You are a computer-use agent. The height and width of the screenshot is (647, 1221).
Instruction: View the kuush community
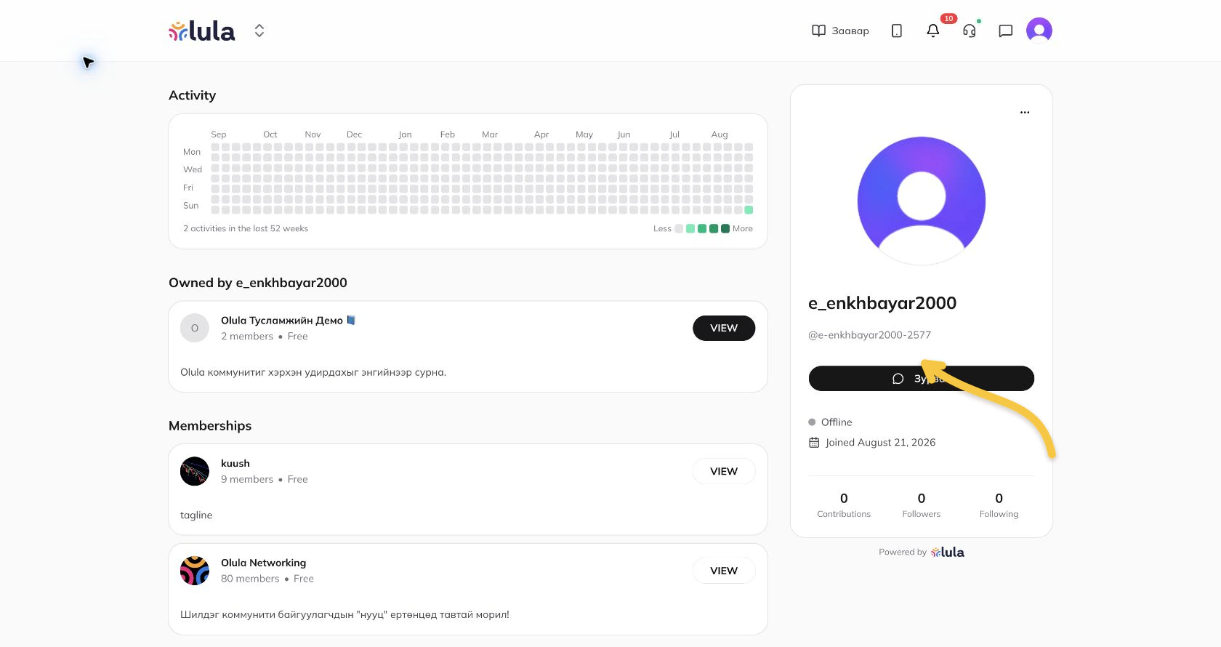coord(724,471)
